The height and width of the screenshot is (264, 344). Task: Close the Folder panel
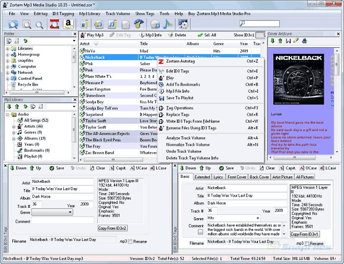(75, 34)
